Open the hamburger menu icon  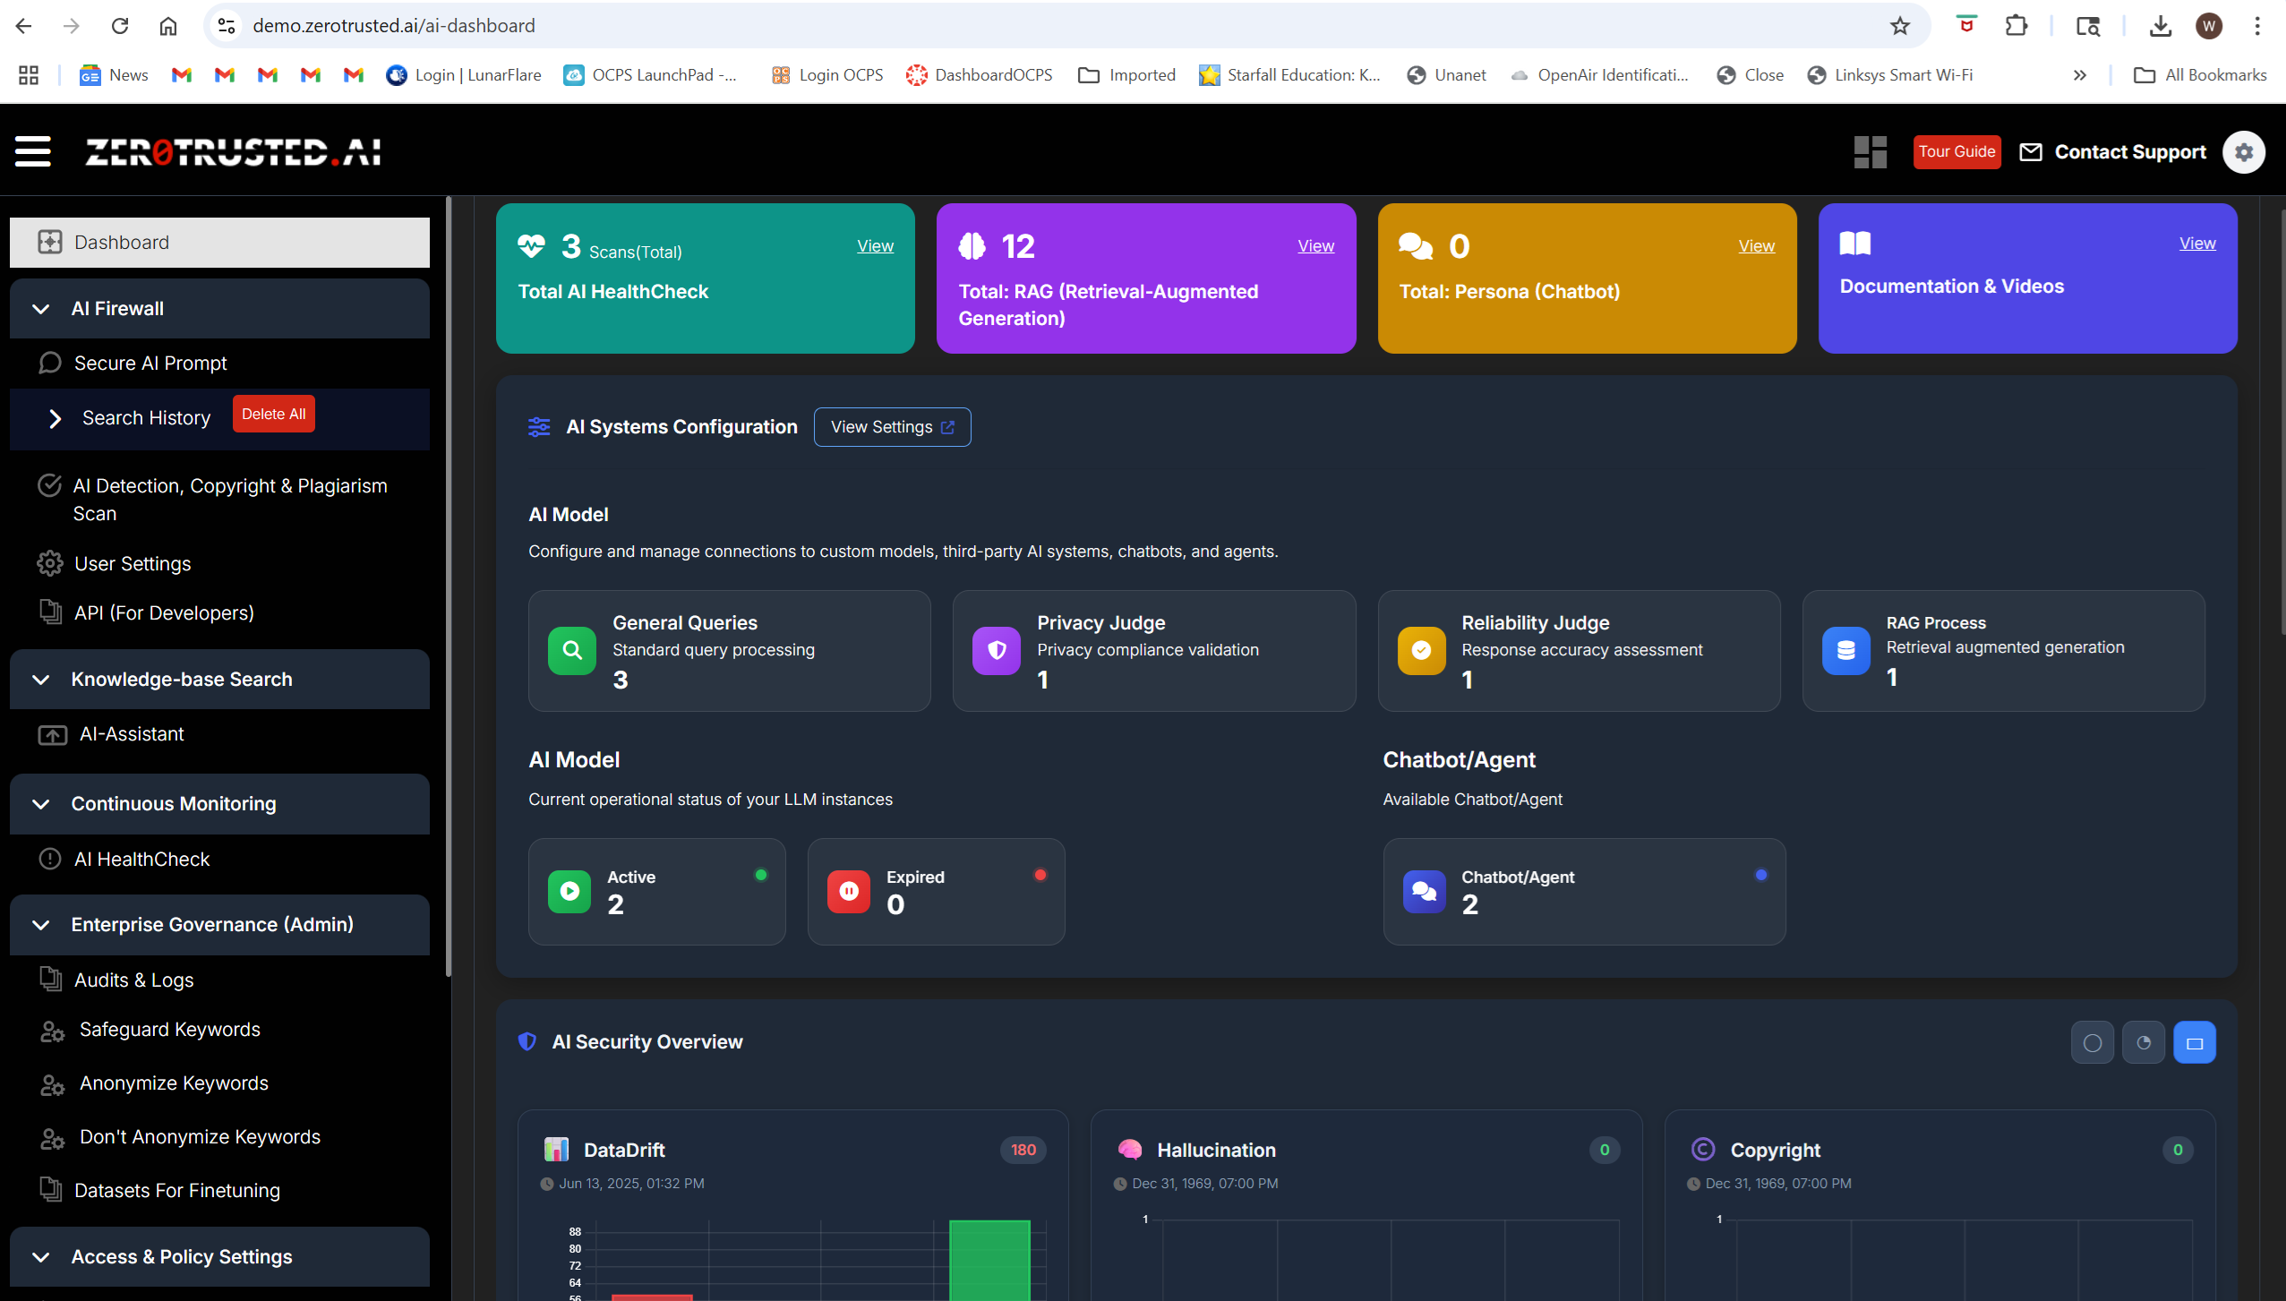coord(33,151)
